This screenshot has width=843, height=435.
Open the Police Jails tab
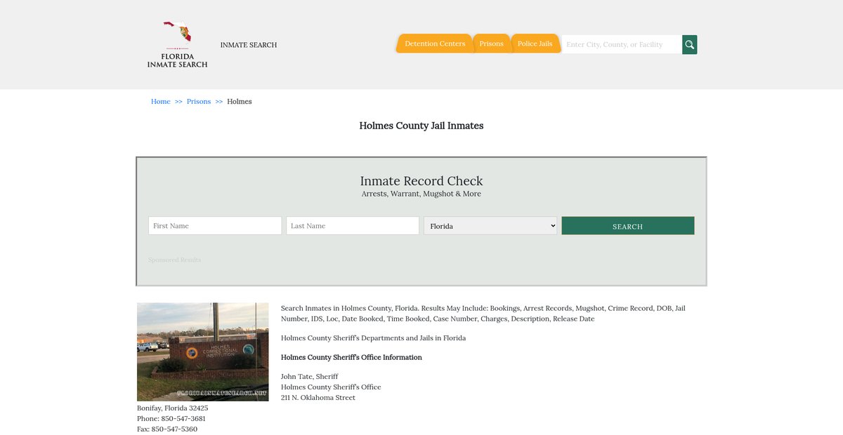(x=535, y=43)
